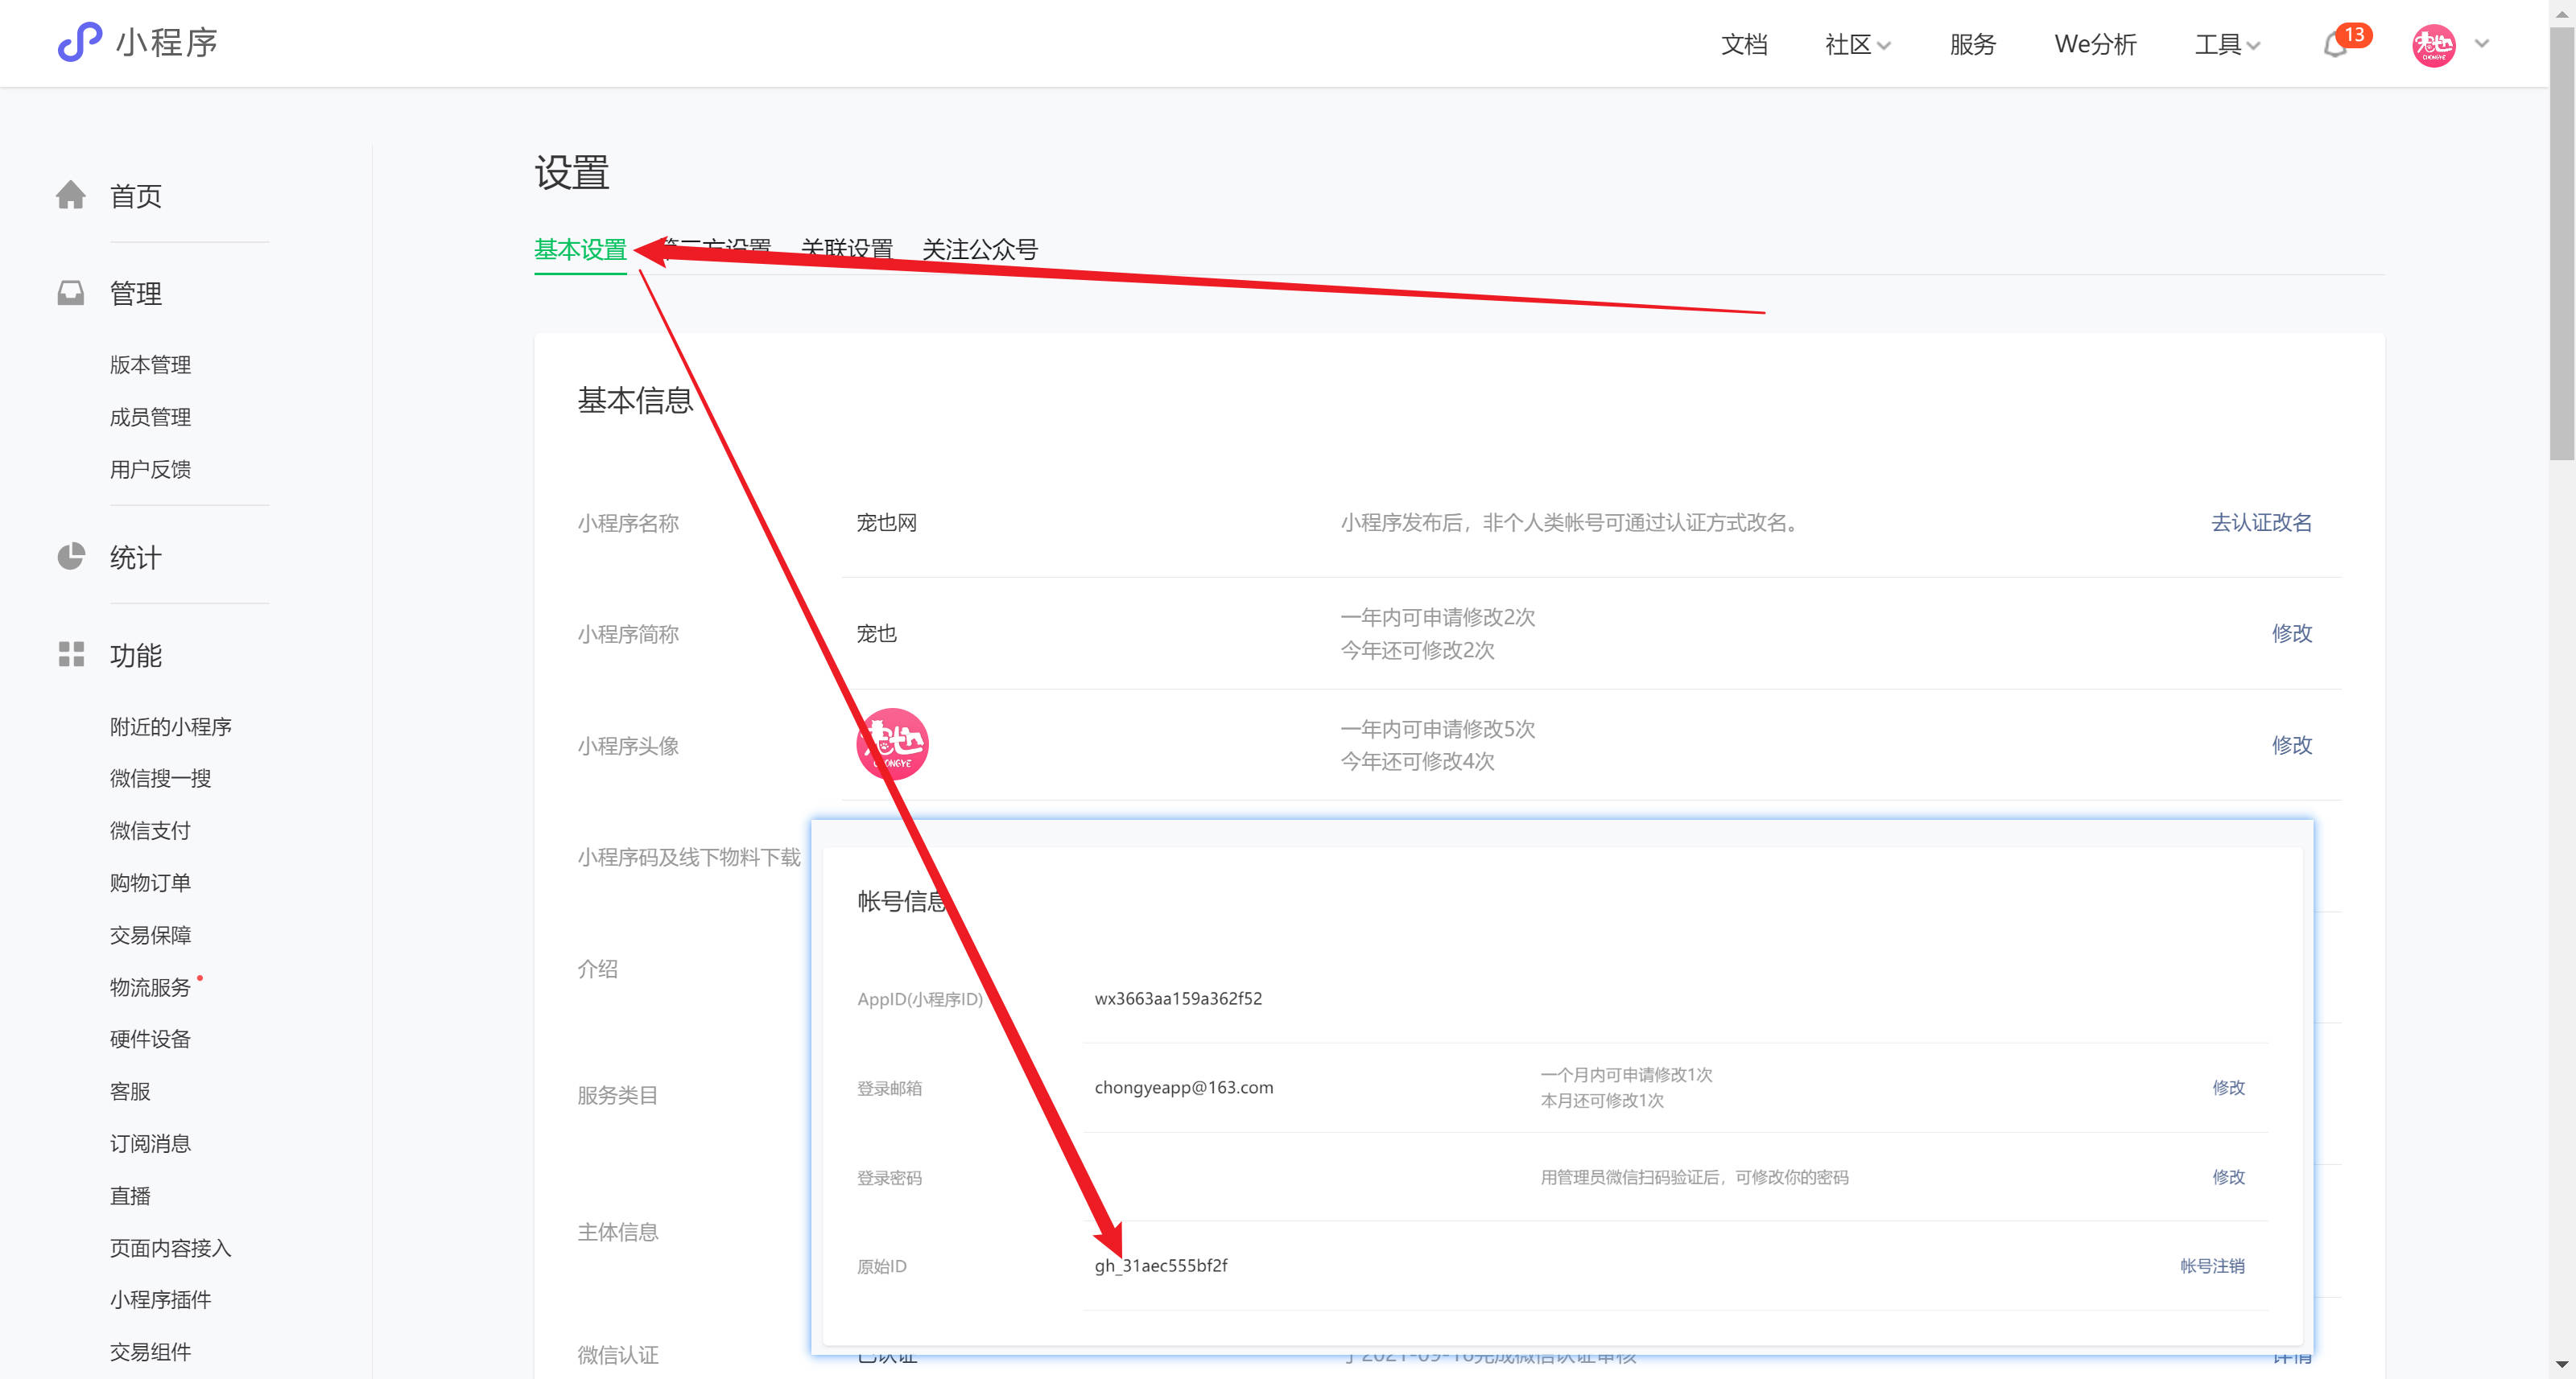Click the 小程序 logo icon
This screenshot has width=2576, height=1379.
click(x=80, y=42)
